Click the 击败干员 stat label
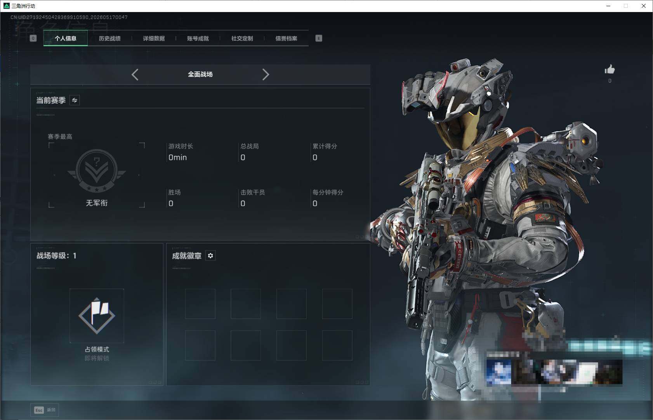The image size is (653, 420). click(x=252, y=192)
